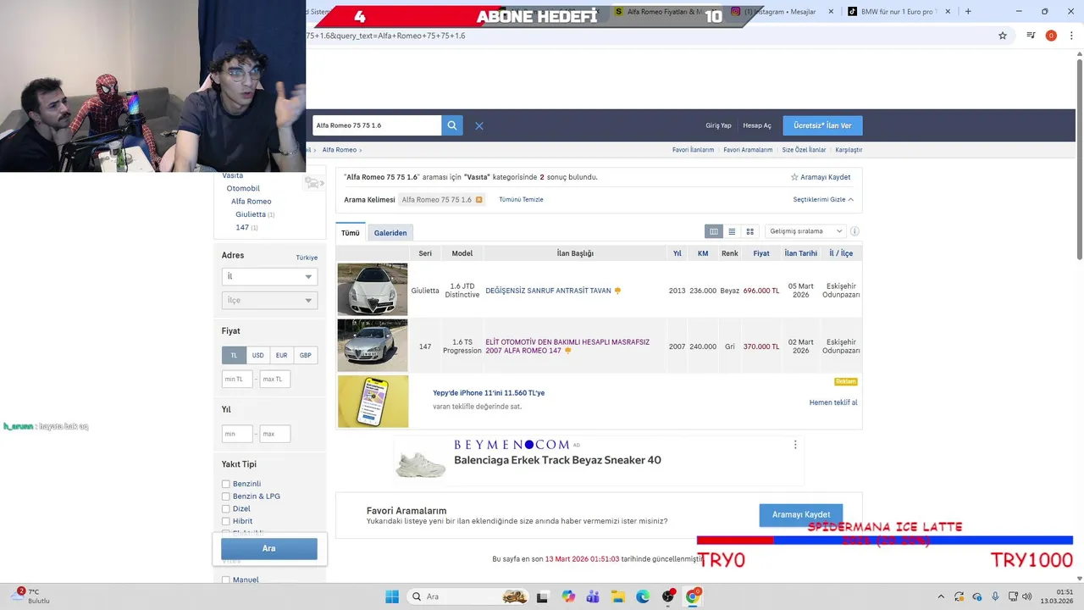The height and width of the screenshot is (610, 1084).
Task: Open the Alfa Romeo 147 listing thumbnail
Action: 373,345
